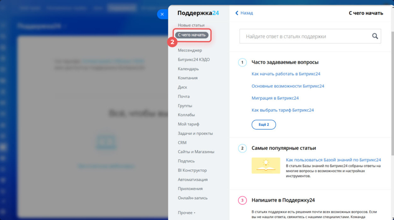Viewport: 394px width, 220px height.
Task: Open Как пользоваться Базой знаний по Битрикс24
Action: 333,160
